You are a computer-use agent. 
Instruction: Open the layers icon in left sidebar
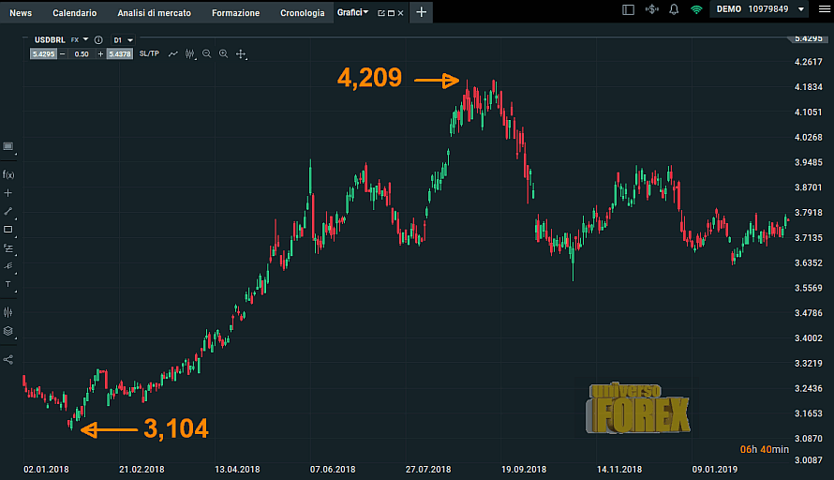[8, 330]
